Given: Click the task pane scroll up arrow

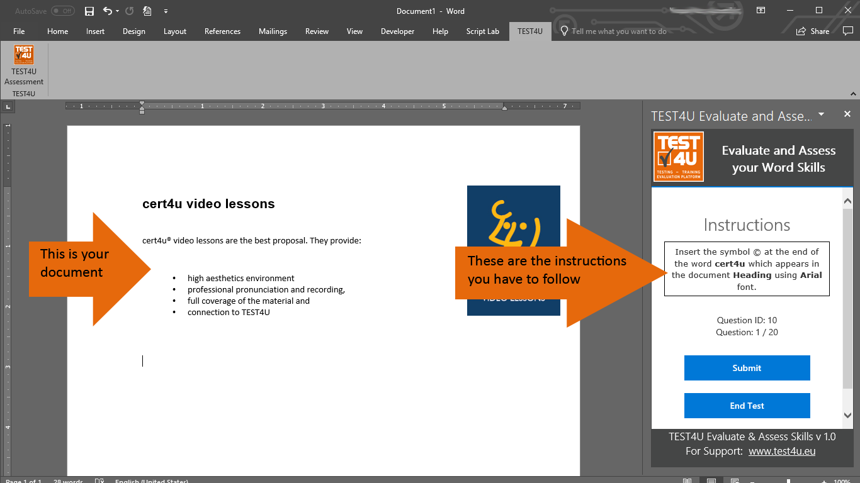Looking at the screenshot, I should (847, 201).
